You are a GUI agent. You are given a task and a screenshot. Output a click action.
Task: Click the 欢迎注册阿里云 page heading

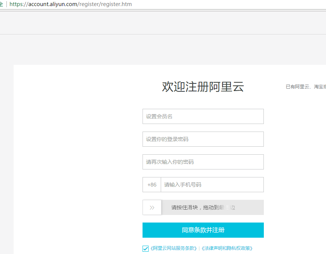pos(203,87)
